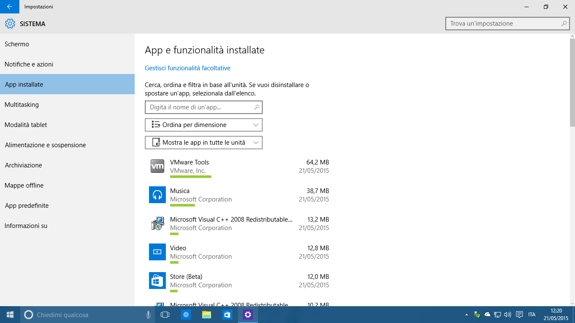Viewport: 575px width, 323px height.
Task: Select Schermo in the sidebar
Action: pos(67,44)
